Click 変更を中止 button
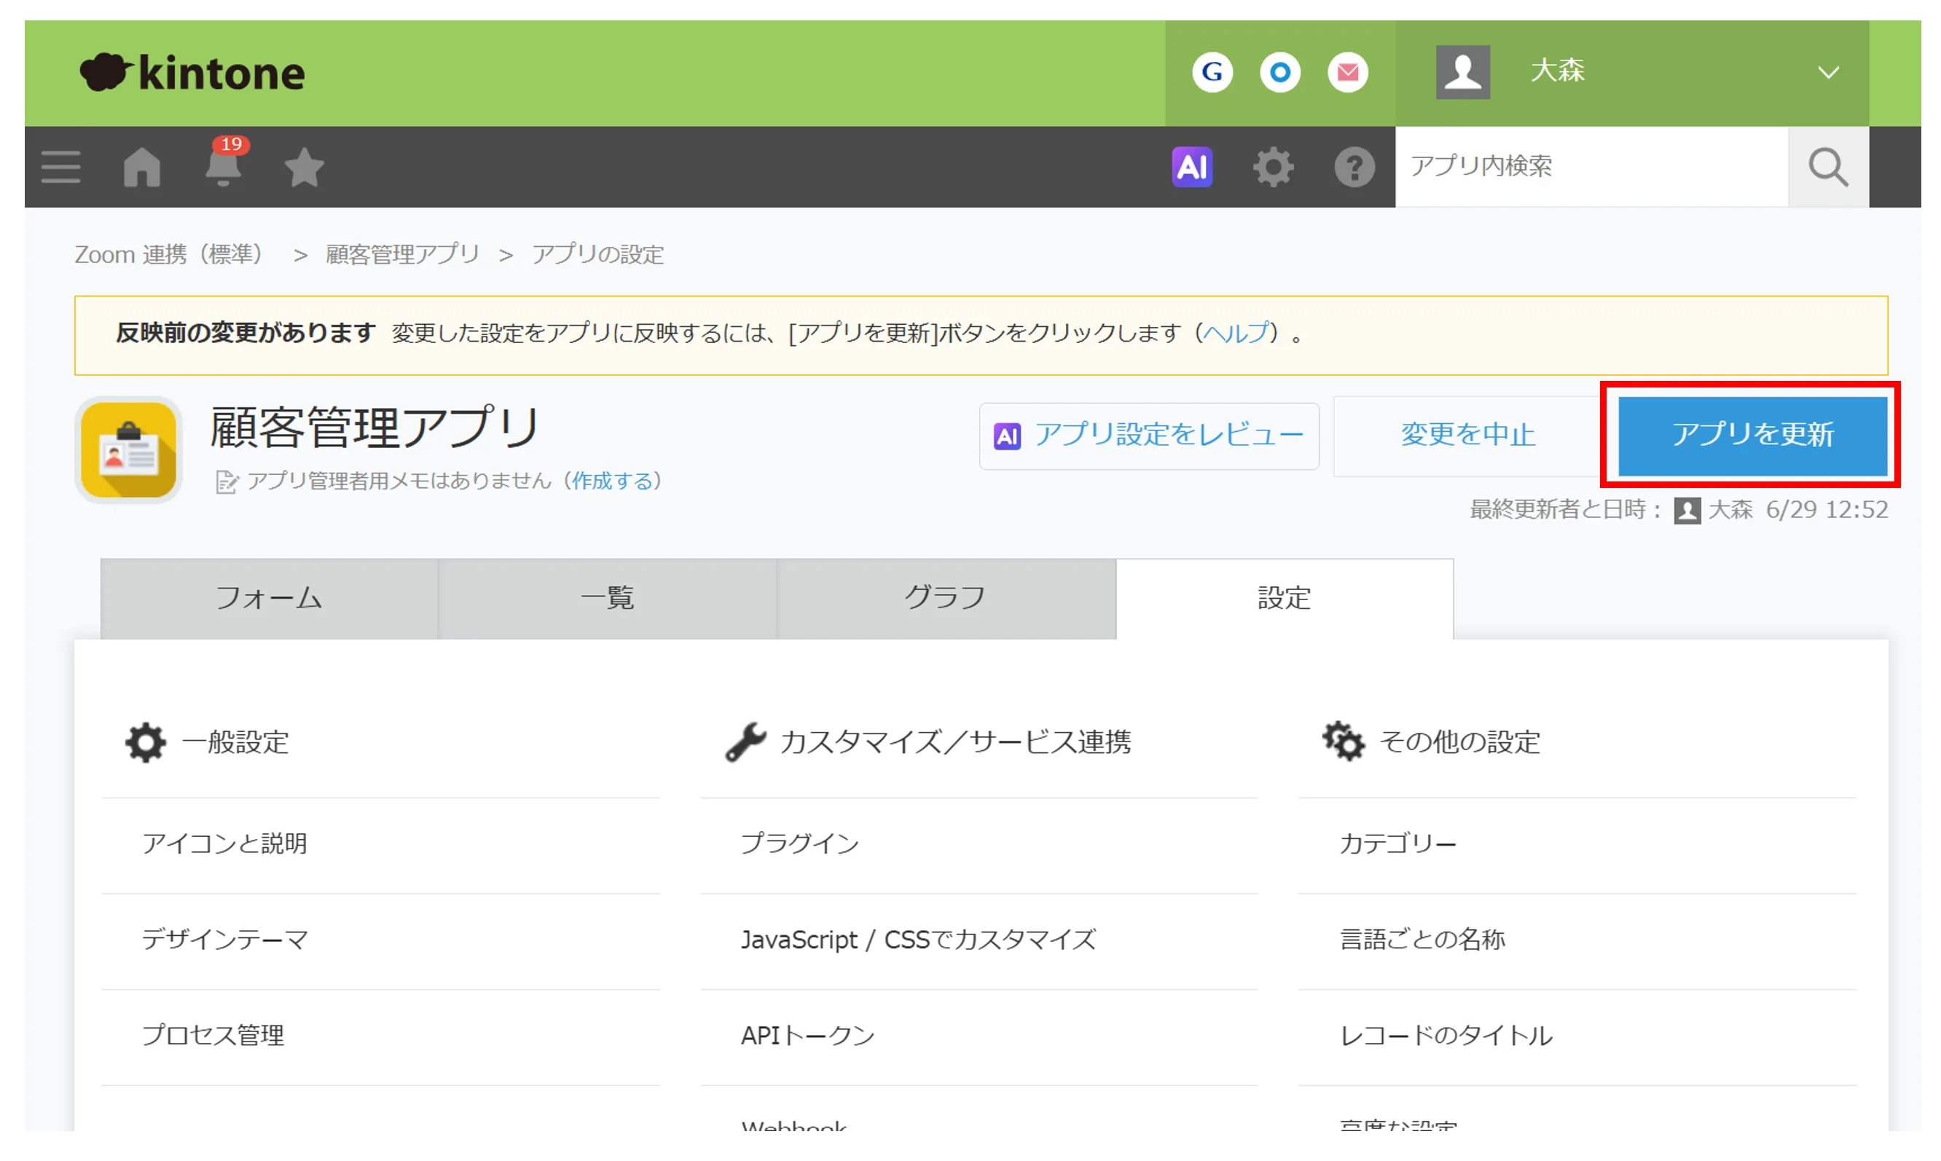The width and height of the screenshot is (1941, 1161). [x=1467, y=436]
